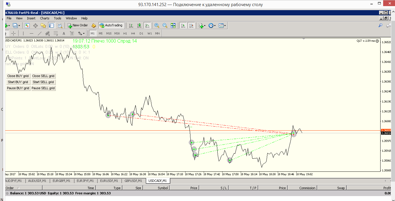Open the File menu
395x201 pixels.
click(9, 18)
